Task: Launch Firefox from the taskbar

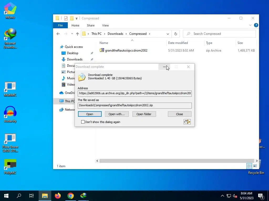Action: click(x=58, y=196)
